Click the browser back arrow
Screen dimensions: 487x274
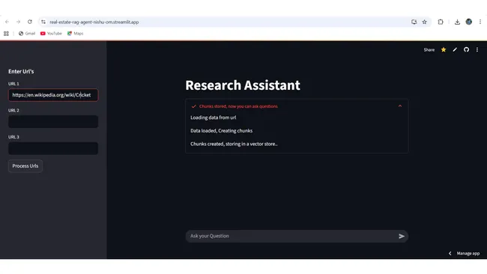click(x=7, y=22)
